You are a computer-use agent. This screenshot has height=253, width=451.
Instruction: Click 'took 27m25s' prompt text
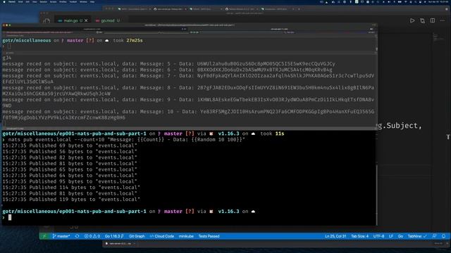tap(128, 41)
